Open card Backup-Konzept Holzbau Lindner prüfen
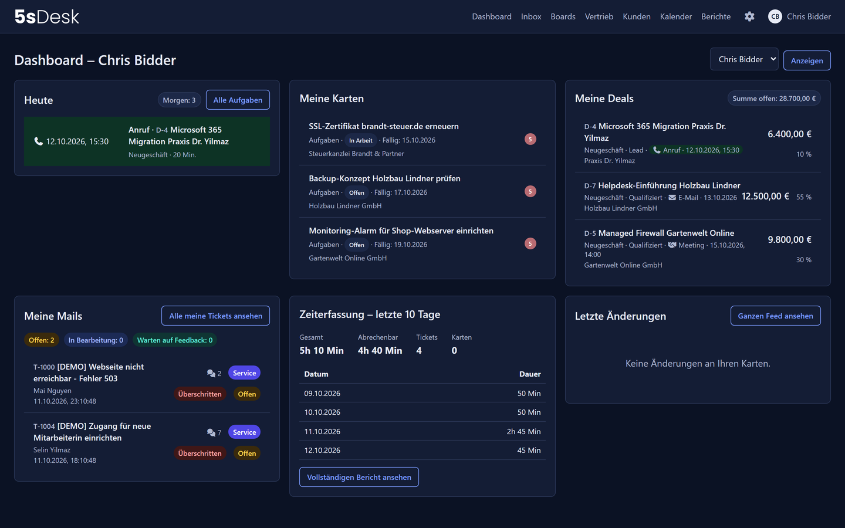This screenshot has width=845, height=528. coord(384,178)
